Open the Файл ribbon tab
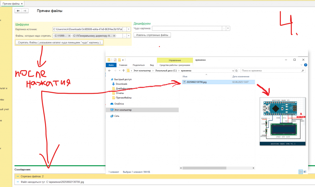 coord(111,65)
